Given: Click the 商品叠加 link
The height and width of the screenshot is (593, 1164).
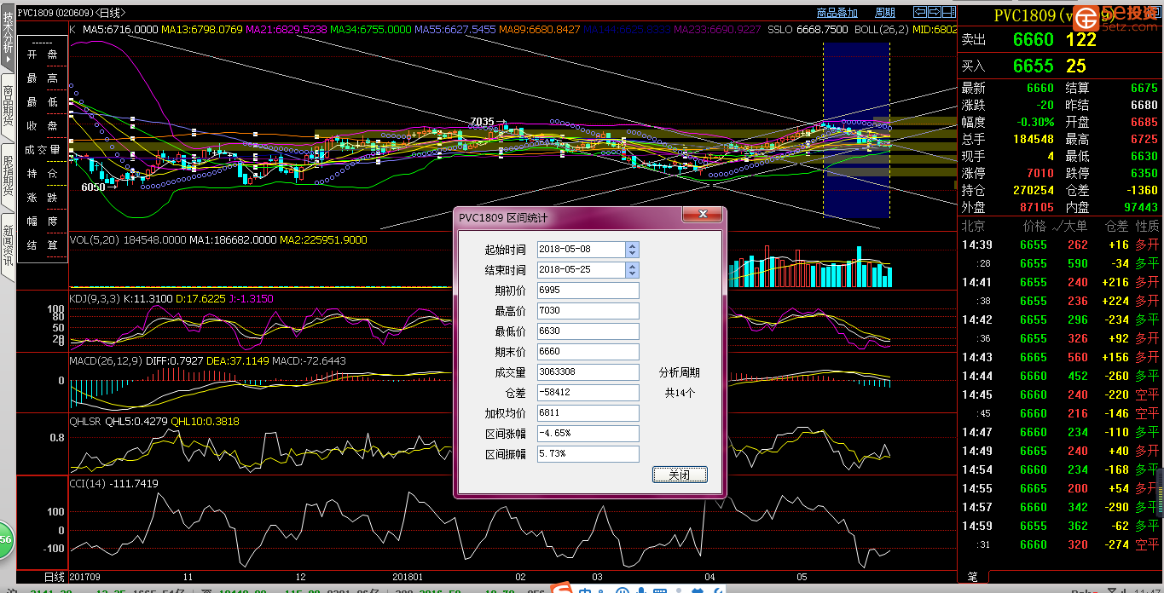Looking at the screenshot, I should point(837,13).
